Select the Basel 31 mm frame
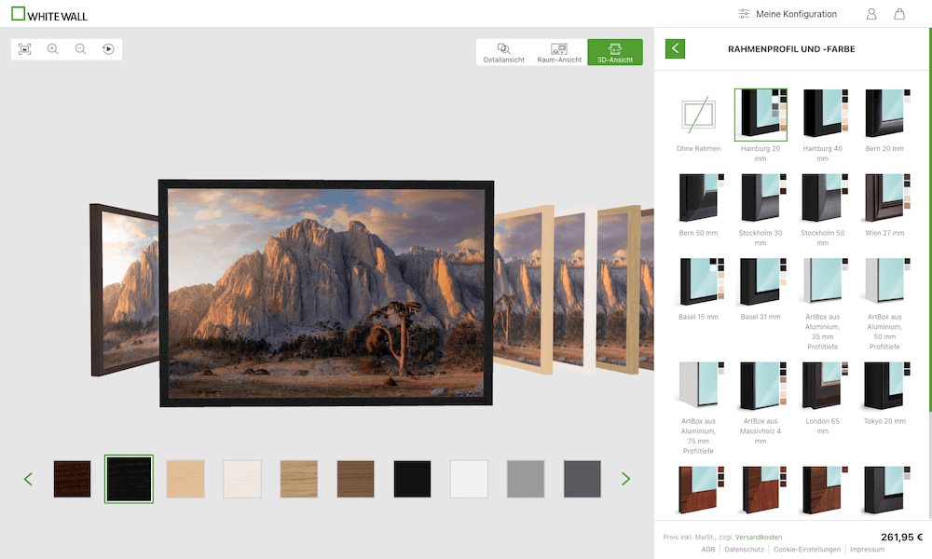The height and width of the screenshot is (559, 932). point(761,290)
